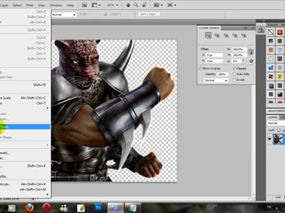Open the Window menu
The width and height of the screenshot is (285, 213).
tap(56, 5)
